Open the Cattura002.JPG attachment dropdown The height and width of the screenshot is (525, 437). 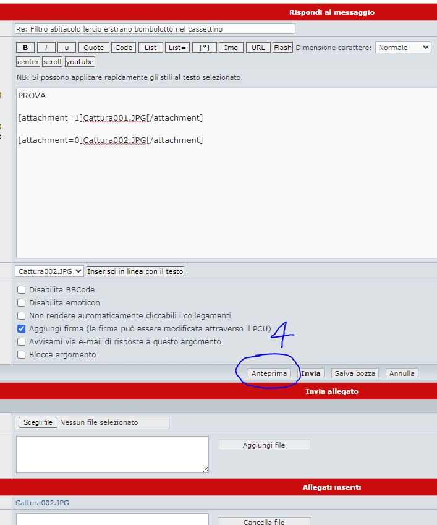click(x=49, y=271)
